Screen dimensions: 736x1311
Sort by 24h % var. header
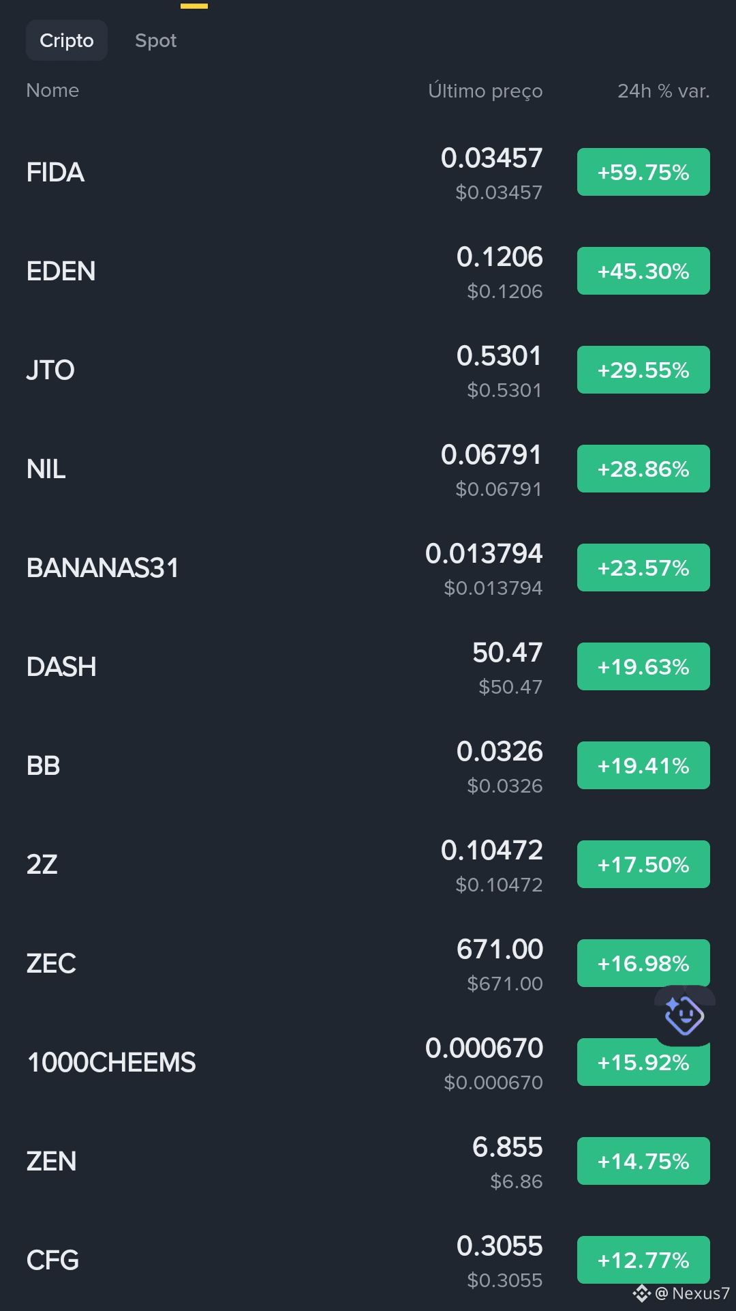coord(663,91)
